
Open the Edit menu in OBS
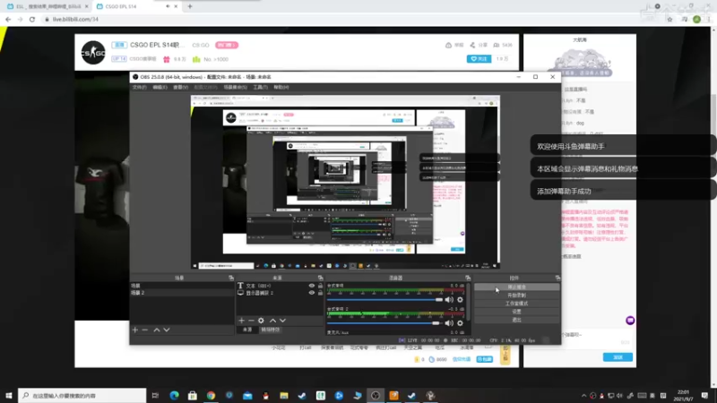(160, 87)
